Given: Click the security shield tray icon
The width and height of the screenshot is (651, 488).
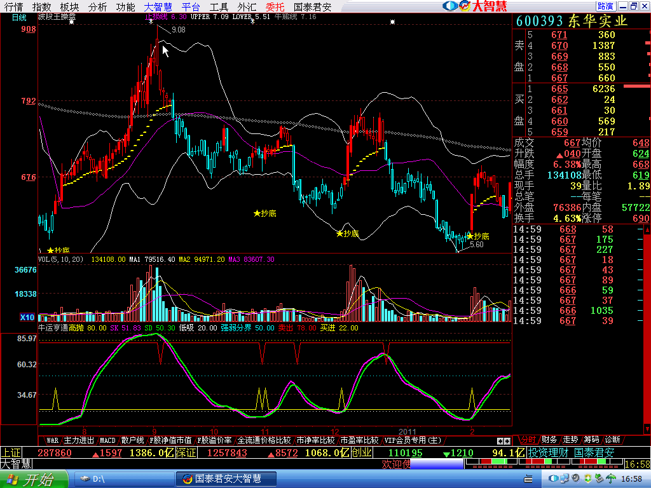Looking at the screenshot, I should coord(587,478).
